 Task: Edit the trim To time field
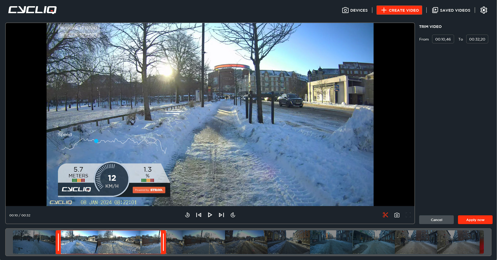(477, 39)
